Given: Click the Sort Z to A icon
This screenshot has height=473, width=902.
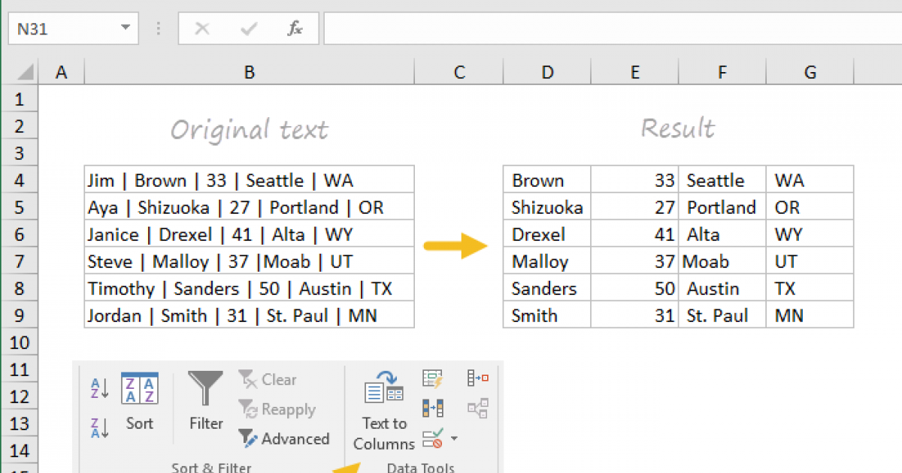Looking at the screenshot, I should (99, 427).
